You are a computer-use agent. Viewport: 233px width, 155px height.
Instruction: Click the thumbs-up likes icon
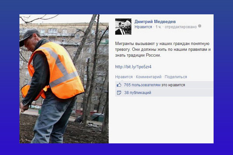point(119,85)
